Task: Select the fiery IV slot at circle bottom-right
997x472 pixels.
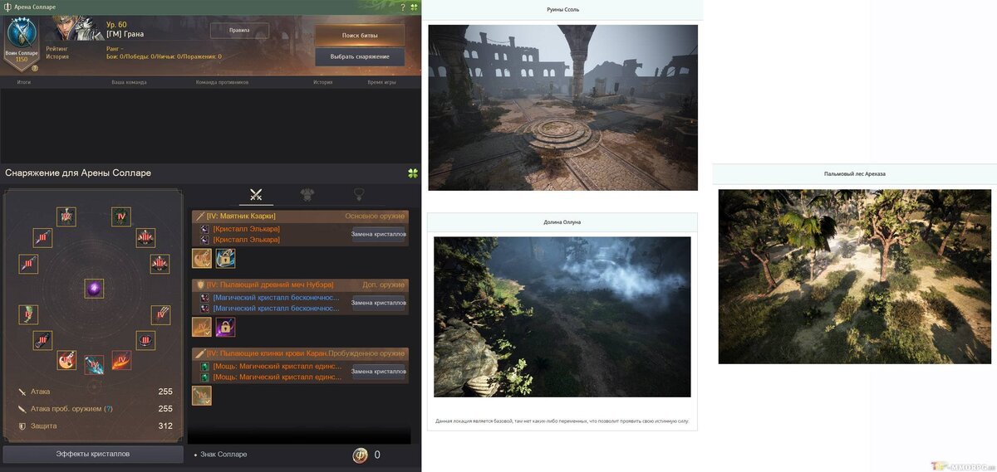Action: point(121,360)
